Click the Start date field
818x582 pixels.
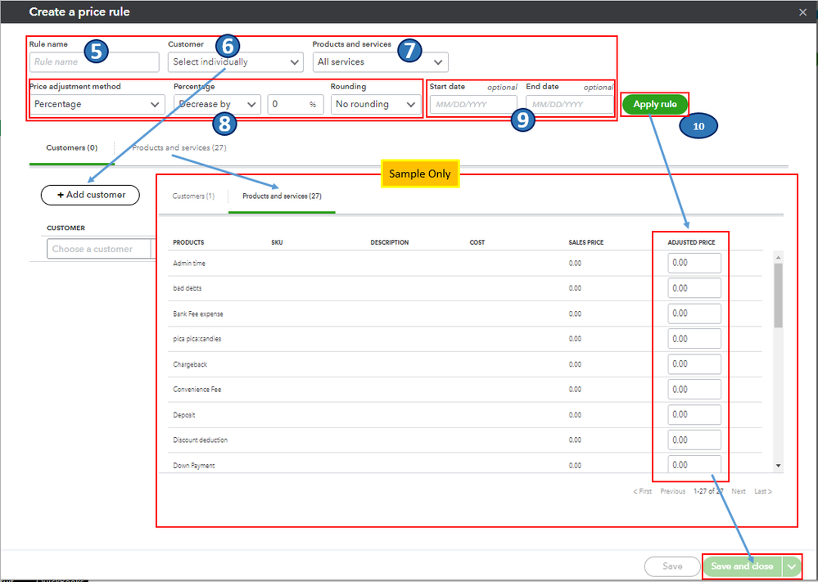(x=473, y=104)
